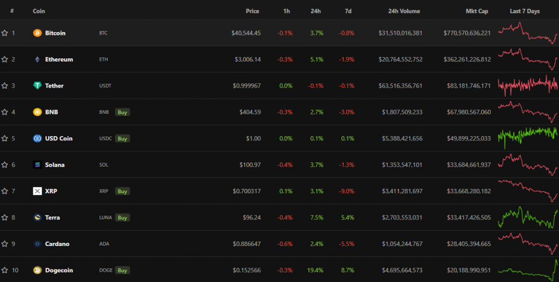This screenshot has height=282, width=559.
Task: Toggle the star next to Tether
Action: pos(4,85)
